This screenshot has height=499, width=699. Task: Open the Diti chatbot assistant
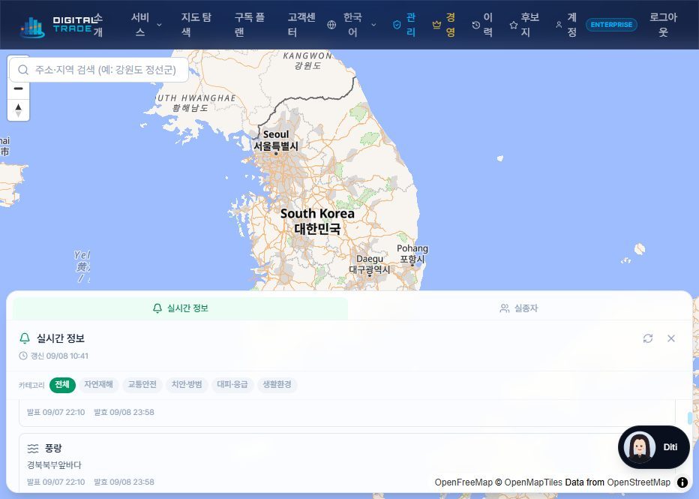click(x=653, y=446)
